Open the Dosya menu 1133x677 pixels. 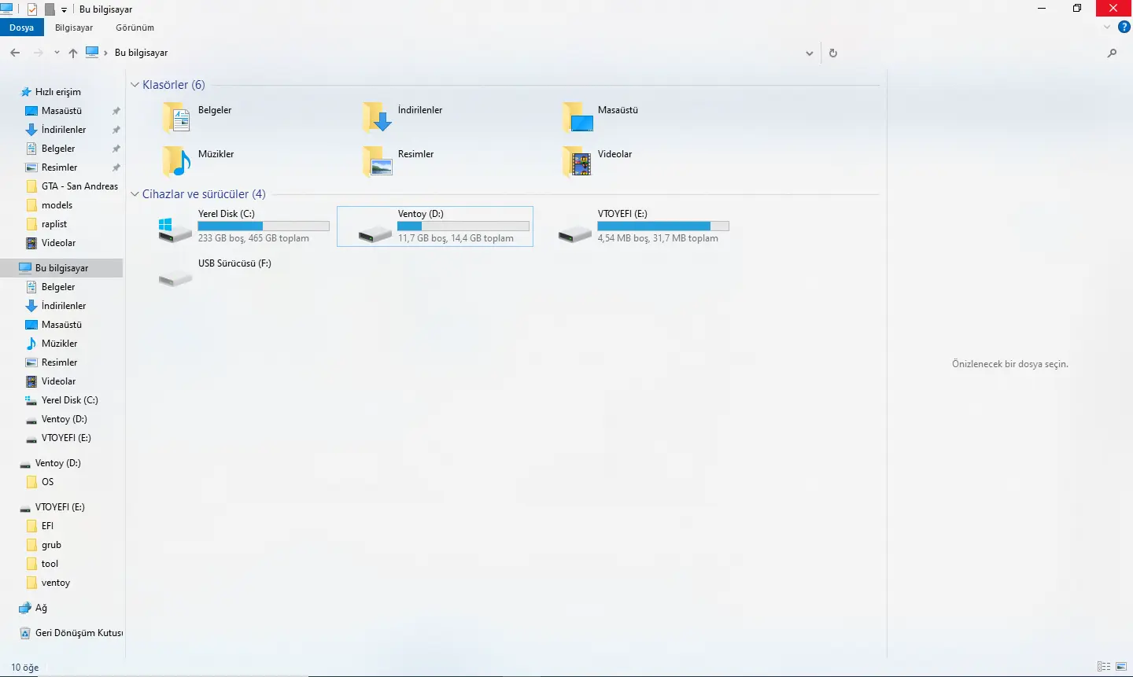(x=22, y=28)
